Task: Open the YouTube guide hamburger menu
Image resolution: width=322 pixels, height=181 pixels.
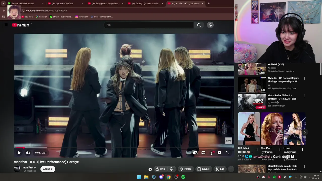Action: point(6,25)
